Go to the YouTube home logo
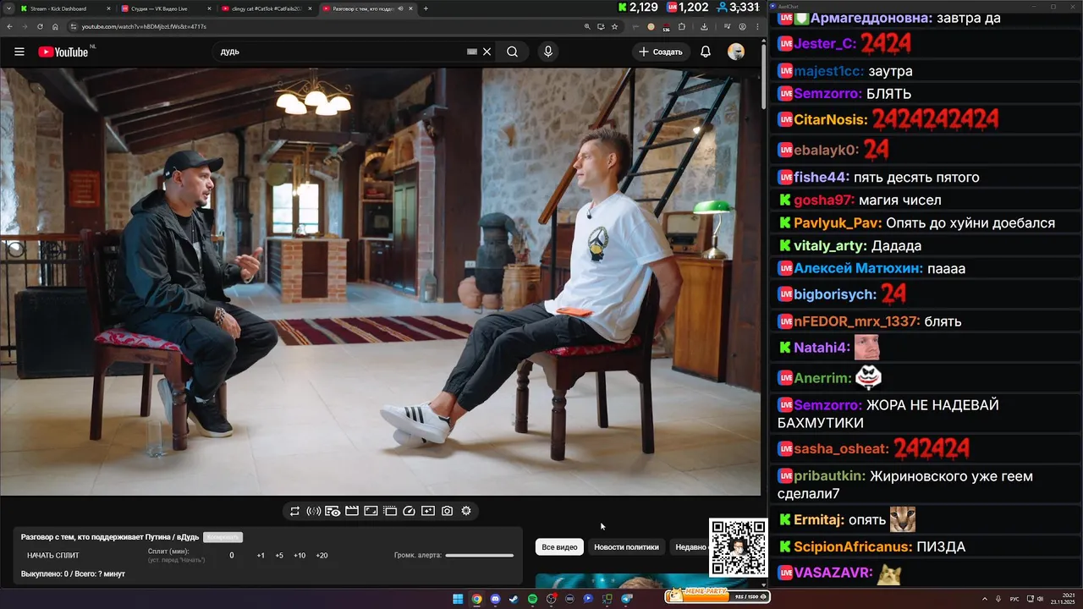The height and width of the screenshot is (609, 1083). coord(63,52)
